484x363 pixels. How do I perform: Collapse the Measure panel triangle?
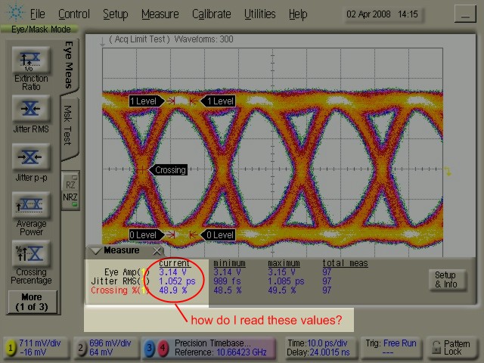95,250
